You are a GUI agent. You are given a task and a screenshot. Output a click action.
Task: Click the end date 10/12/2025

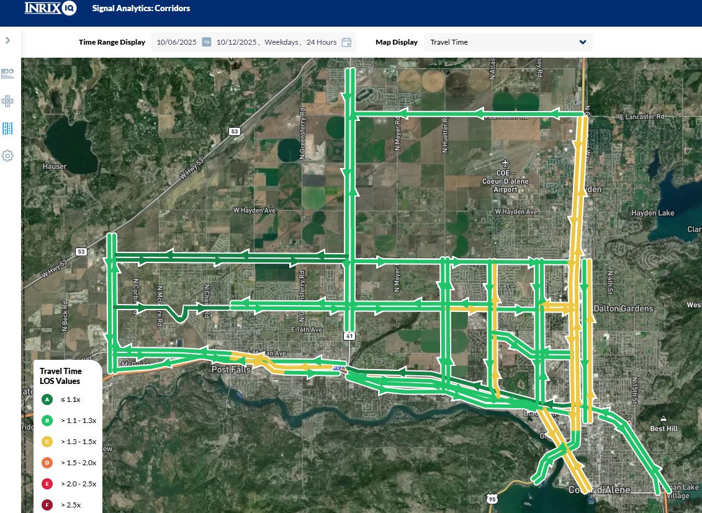tap(236, 42)
